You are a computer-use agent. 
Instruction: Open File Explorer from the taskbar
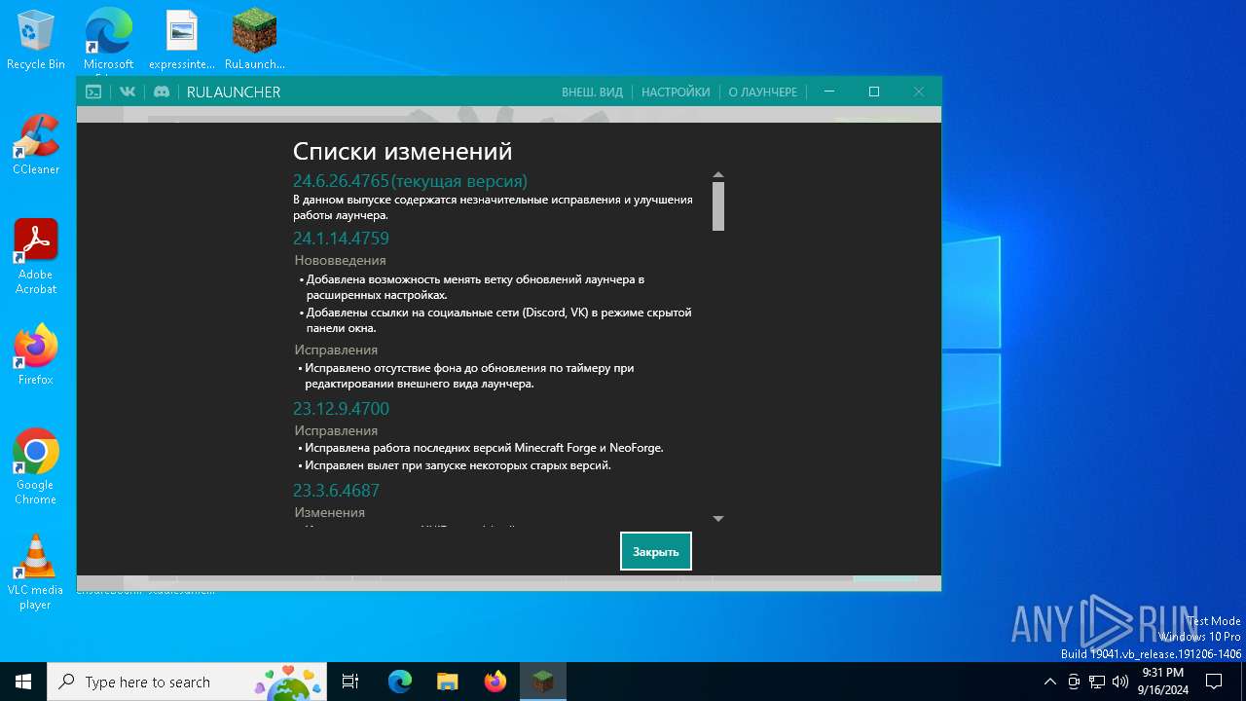448,682
